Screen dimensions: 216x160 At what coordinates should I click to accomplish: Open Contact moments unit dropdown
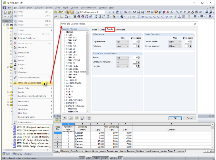[x=175, y=46]
